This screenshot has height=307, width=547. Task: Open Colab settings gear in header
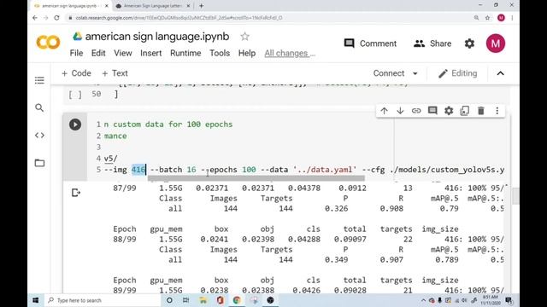(x=469, y=43)
